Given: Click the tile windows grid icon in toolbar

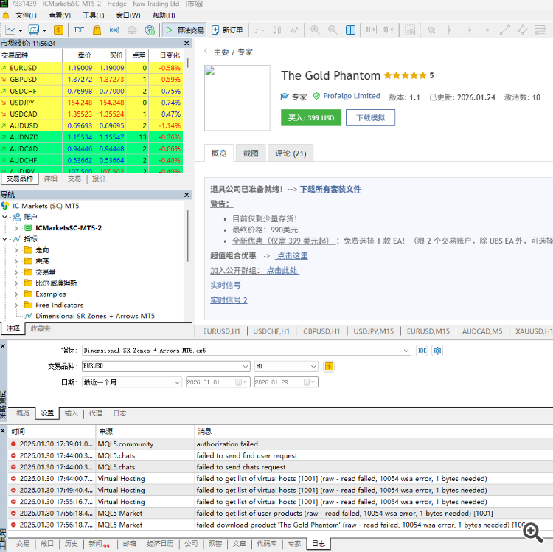Looking at the screenshot, I should point(349,30).
